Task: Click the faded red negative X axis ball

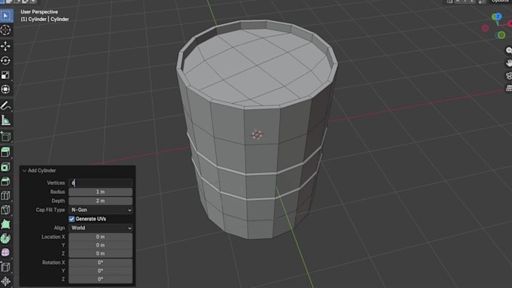Action: pyautogui.click(x=485, y=28)
